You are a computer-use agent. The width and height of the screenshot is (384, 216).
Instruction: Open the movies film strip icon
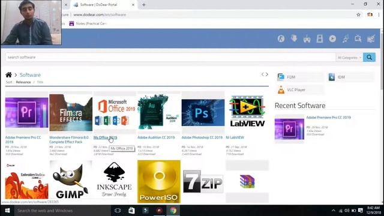320,38
